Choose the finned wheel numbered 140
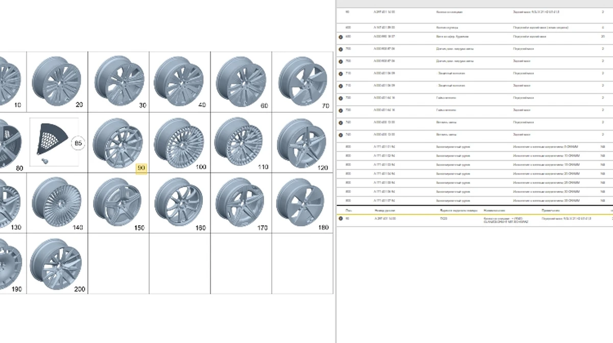Screen dimensions: 613x343 [57, 202]
